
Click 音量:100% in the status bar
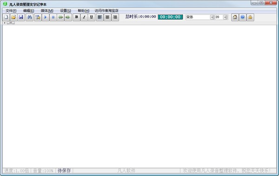pyautogui.click(x=43, y=171)
